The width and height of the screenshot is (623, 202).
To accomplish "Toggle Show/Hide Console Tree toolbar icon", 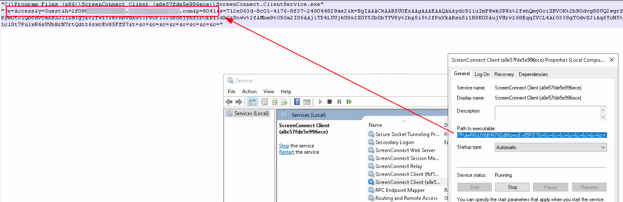I will click(252, 102).
